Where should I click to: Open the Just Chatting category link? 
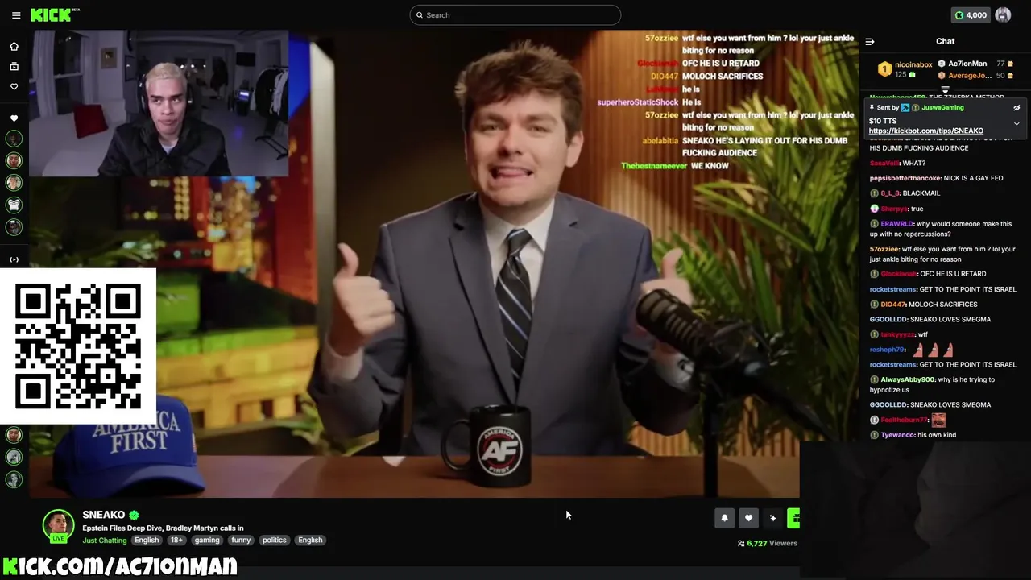coord(105,541)
